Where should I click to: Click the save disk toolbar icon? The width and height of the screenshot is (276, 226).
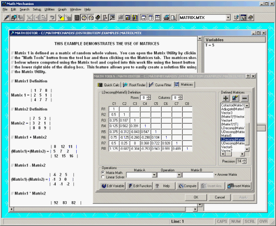(x=14, y=18)
